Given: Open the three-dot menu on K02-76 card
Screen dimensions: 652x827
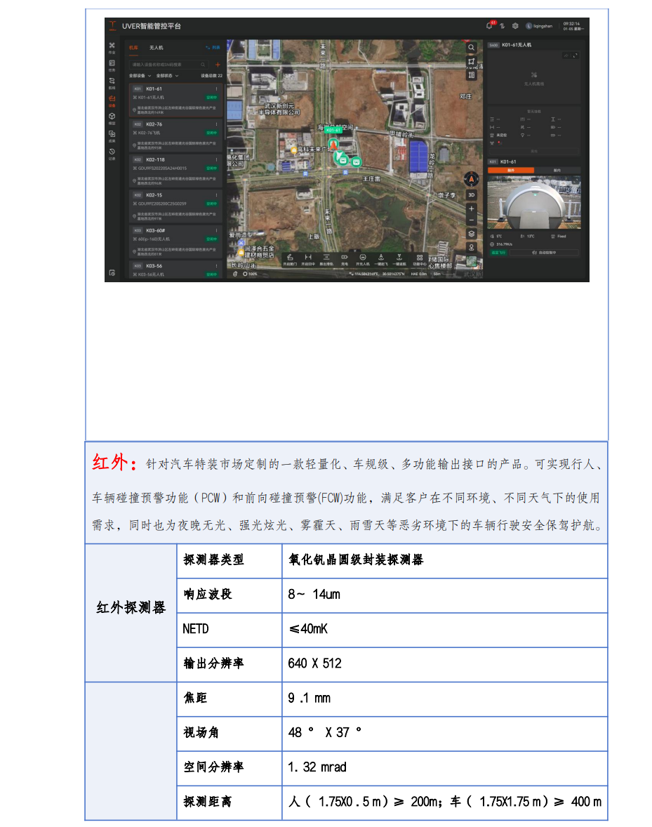Looking at the screenshot, I should (217, 124).
